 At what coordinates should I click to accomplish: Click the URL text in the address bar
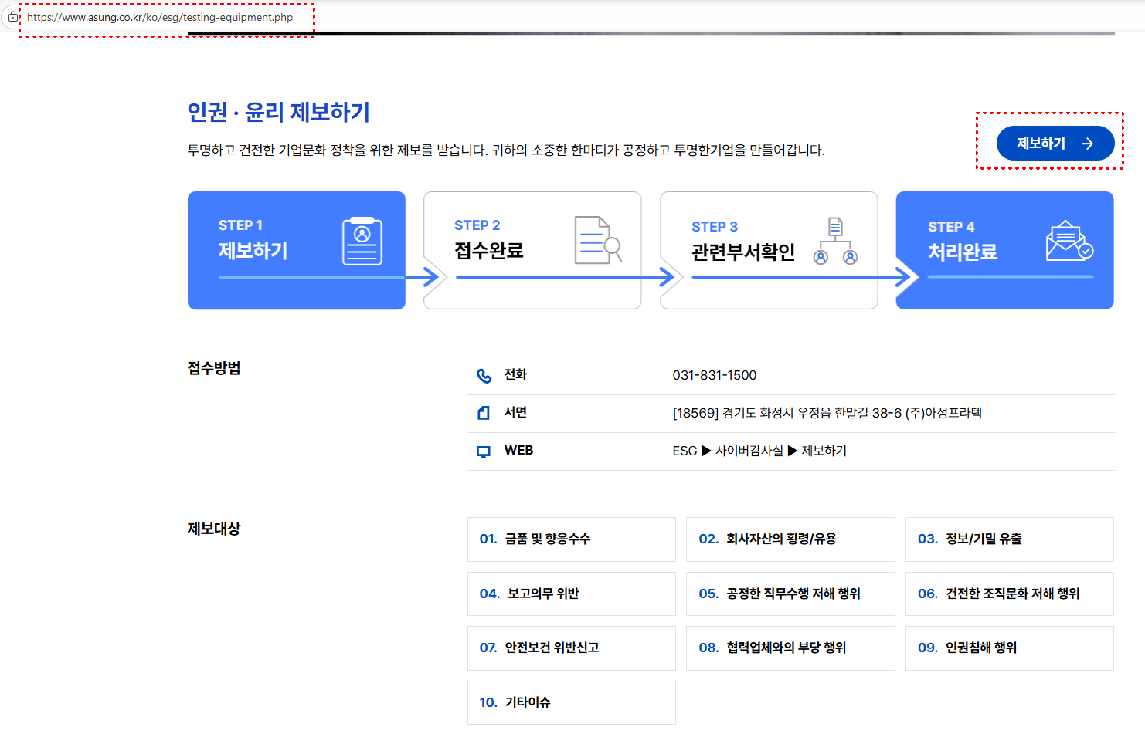click(160, 17)
